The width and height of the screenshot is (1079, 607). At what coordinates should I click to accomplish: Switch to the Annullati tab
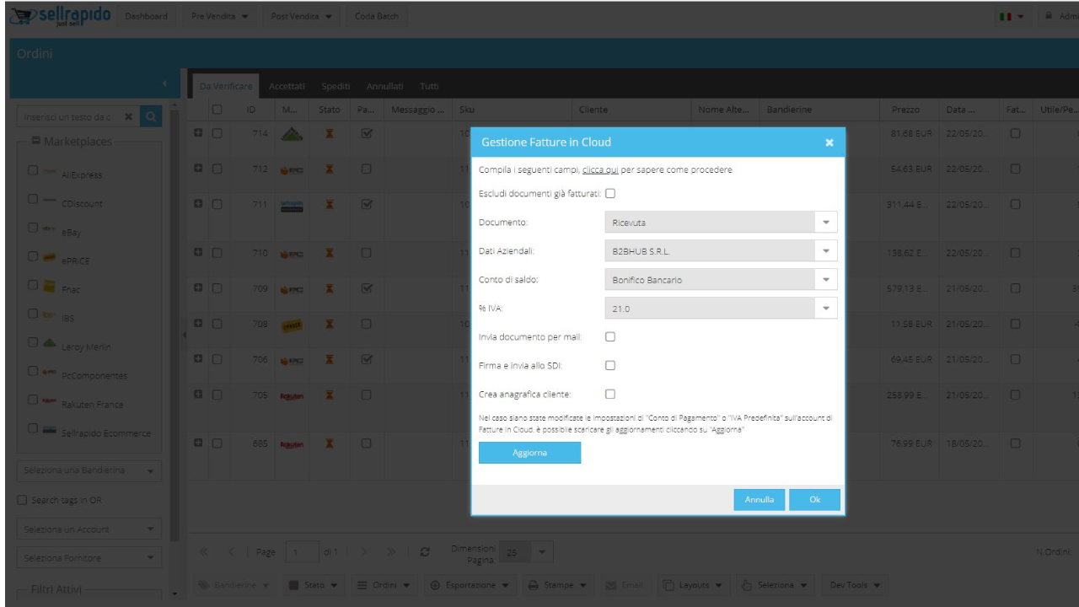[384, 86]
